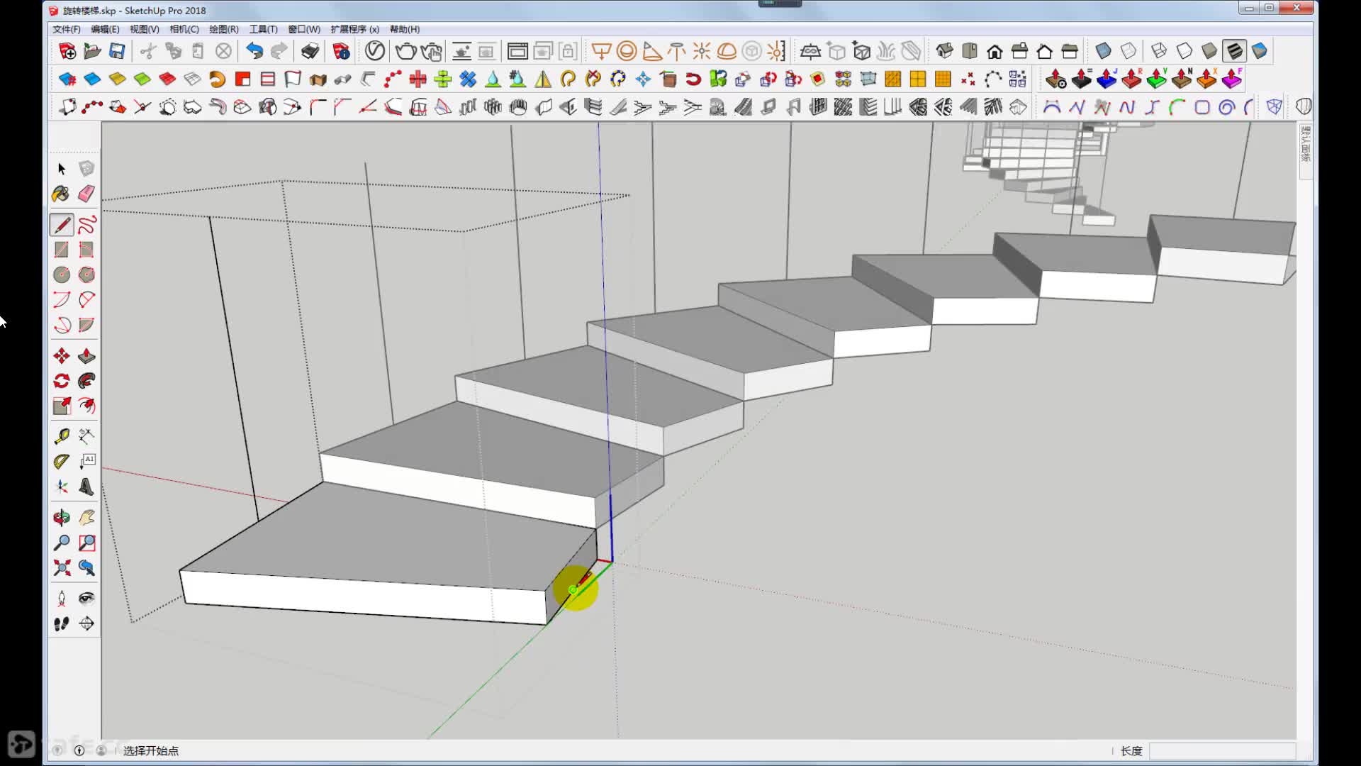Enable Monochrome face style
The height and width of the screenshot is (766, 1361).
(1260, 51)
